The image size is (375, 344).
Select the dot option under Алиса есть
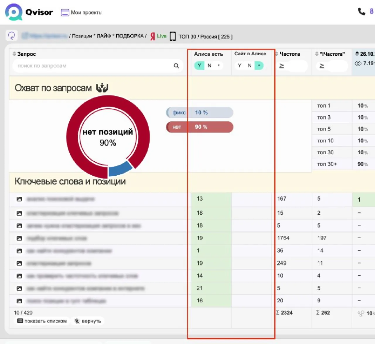pyautogui.click(x=219, y=65)
